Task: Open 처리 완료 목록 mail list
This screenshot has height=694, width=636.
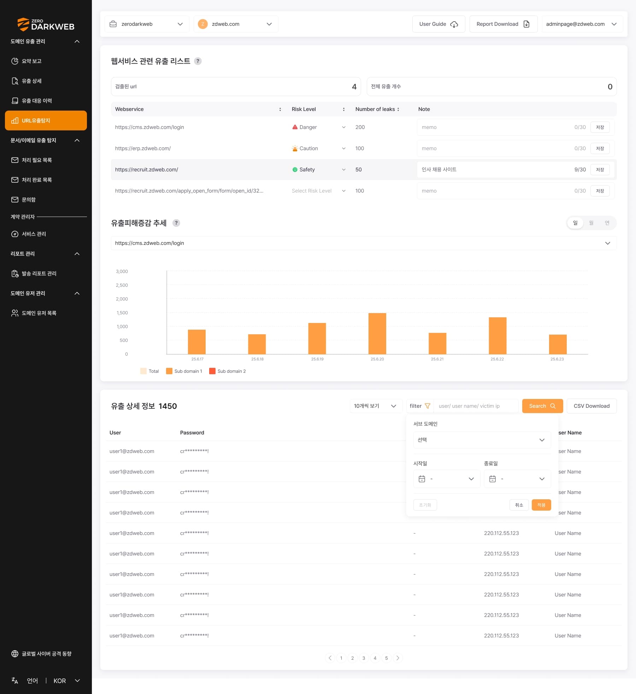Action: click(46, 180)
